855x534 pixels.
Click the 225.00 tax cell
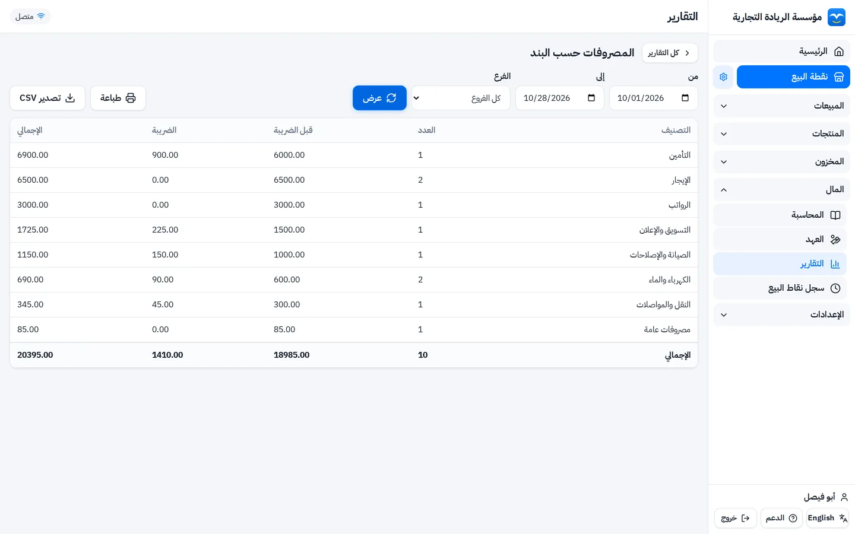click(165, 230)
